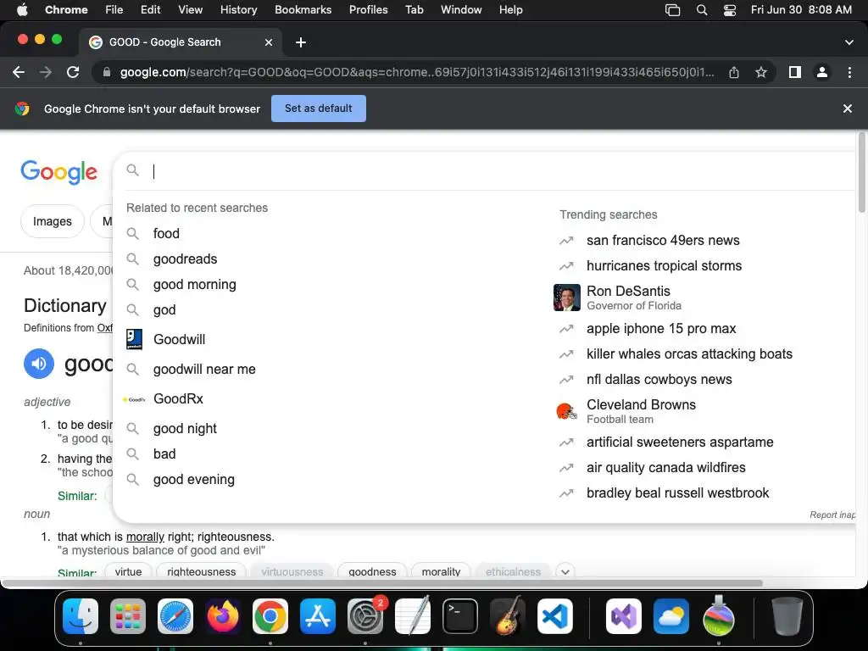Click the 'virtue' synonym chip
Viewport: 868px width, 651px height.
129,572
